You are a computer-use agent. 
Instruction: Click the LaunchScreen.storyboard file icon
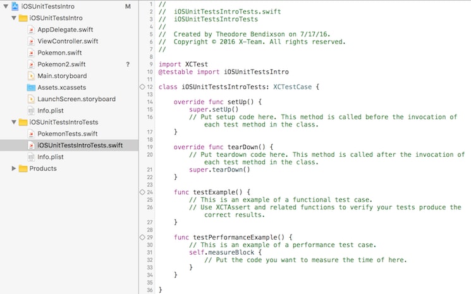pos(31,99)
